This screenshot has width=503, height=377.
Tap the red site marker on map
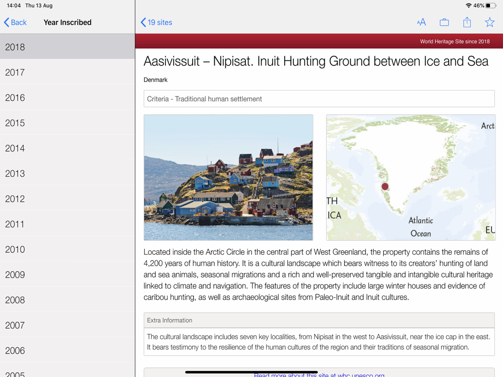point(385,186)
